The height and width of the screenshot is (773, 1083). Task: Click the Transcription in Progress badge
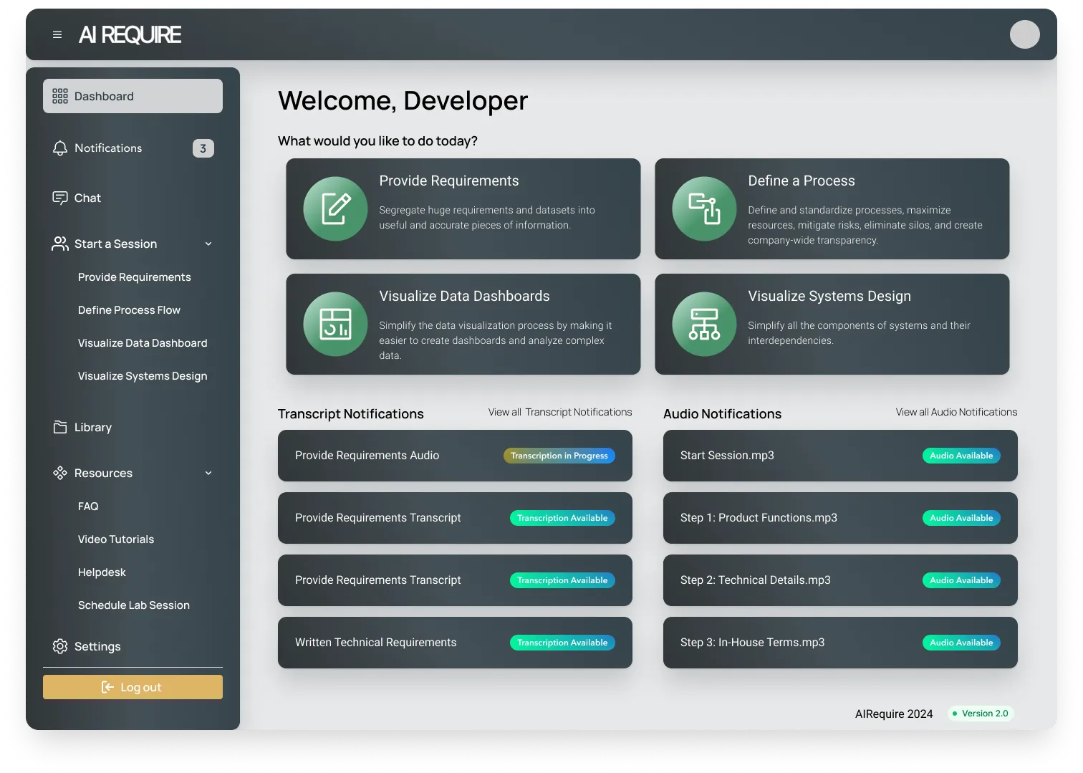click(559, 456)
